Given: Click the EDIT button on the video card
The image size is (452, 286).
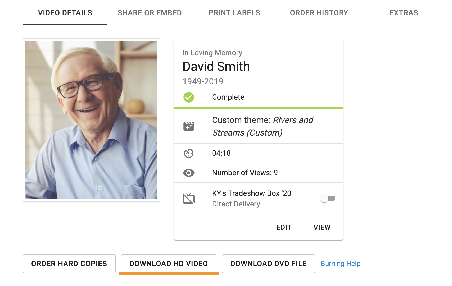Looking at the screenshot, I should [284, 227].
